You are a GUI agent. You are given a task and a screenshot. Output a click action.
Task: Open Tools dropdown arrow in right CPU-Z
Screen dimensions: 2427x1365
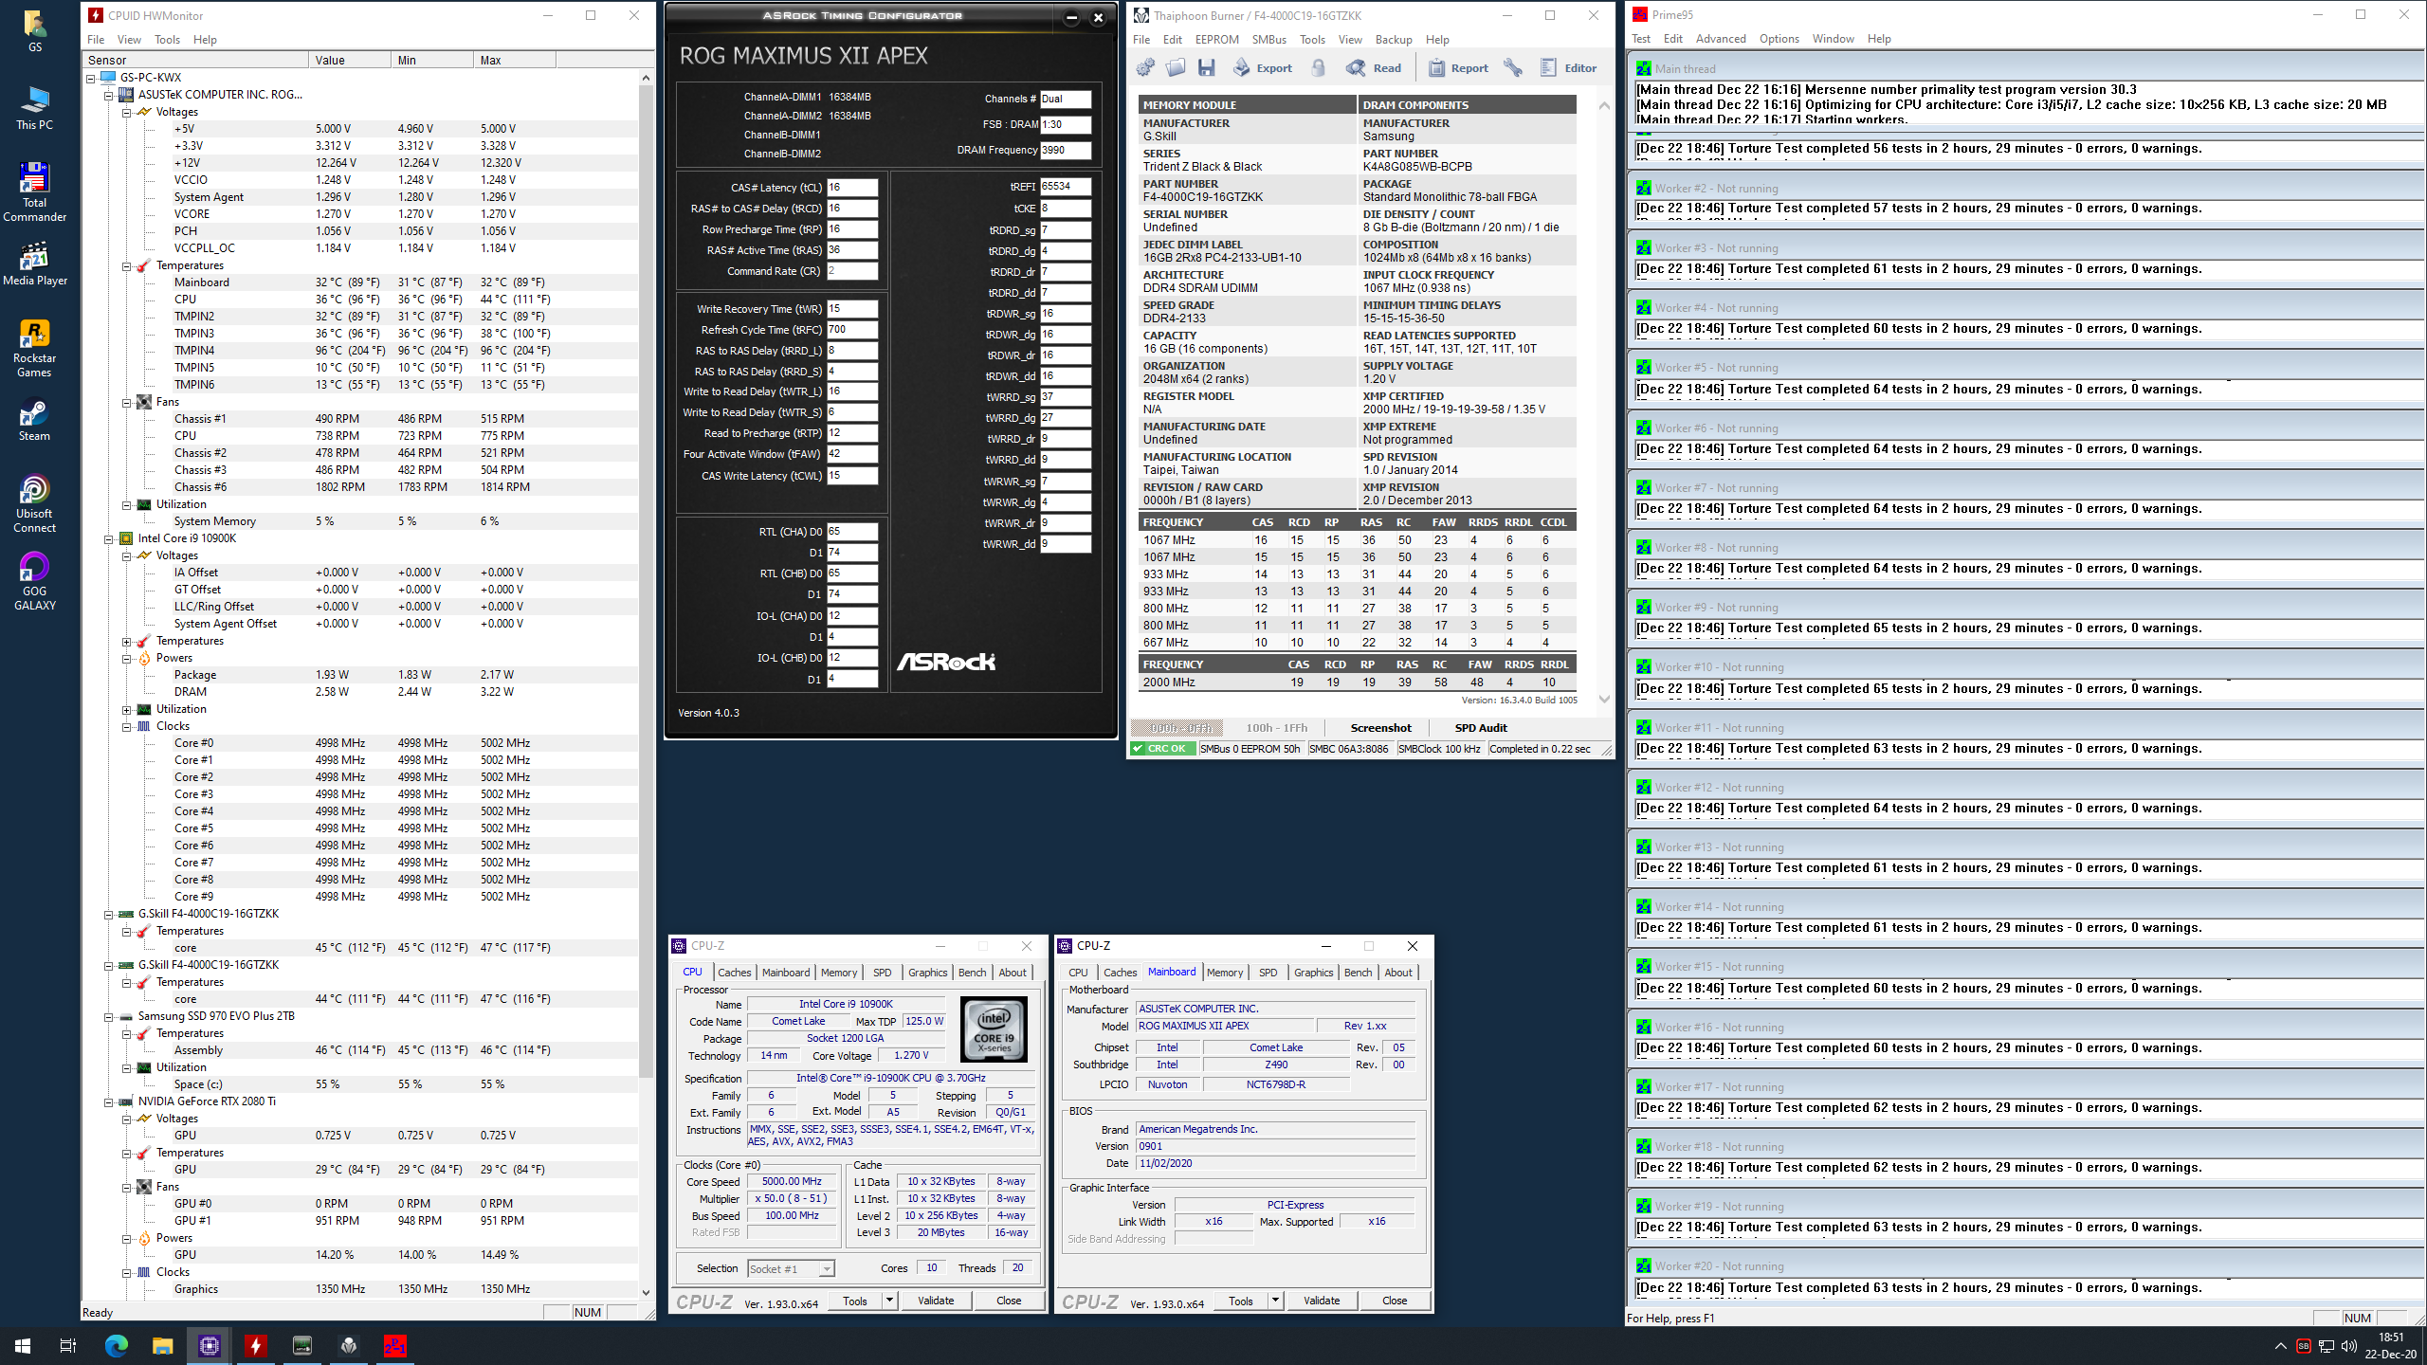pos(1276,1301)
